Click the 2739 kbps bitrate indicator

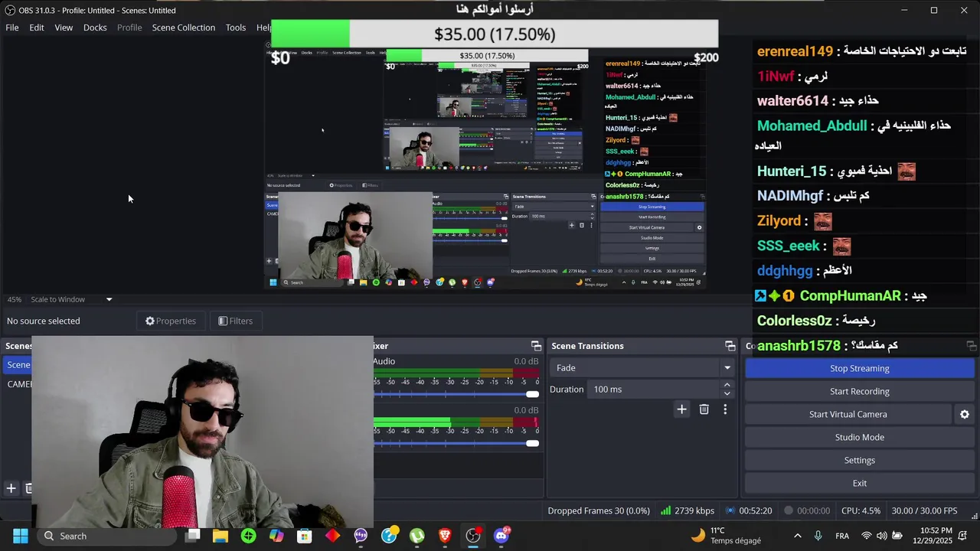[688, 510]
